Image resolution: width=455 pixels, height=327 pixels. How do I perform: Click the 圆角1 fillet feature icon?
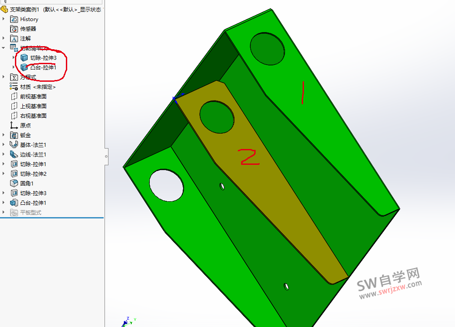click(13, 183)
